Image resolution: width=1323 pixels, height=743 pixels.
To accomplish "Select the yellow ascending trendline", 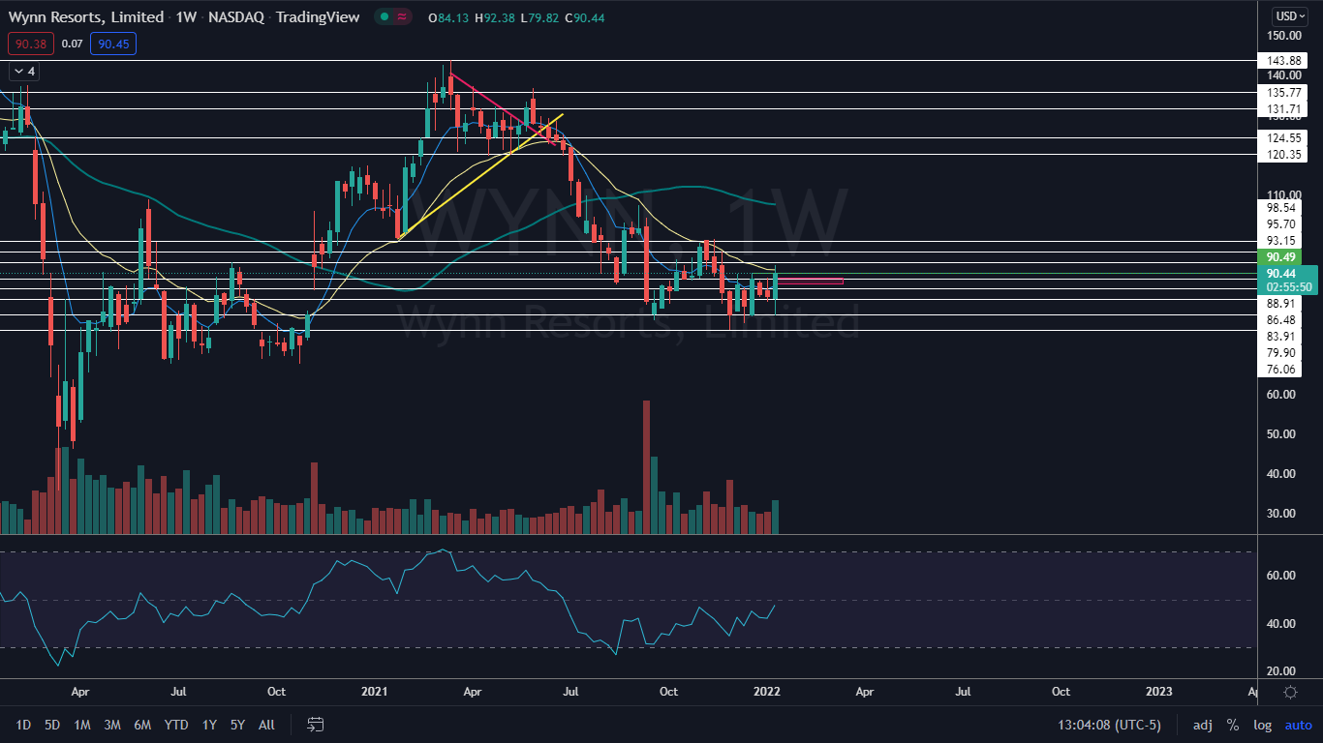I will coord(480,176).
